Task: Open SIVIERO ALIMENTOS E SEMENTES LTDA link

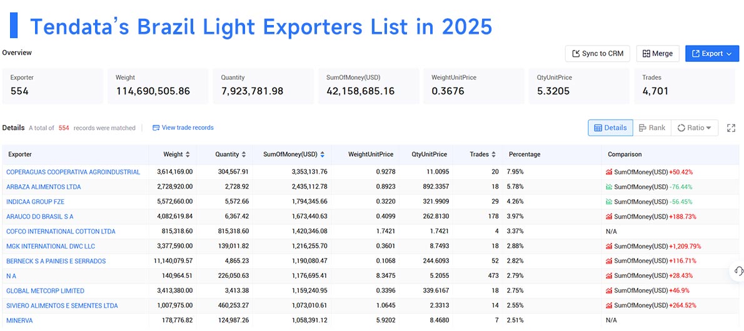Action: tap(62, 305)
